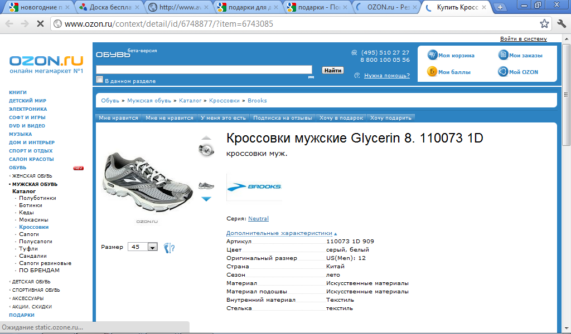Open Сапоги резиновые in the catalog
This screenshot has height=334, width=571.
45,263
